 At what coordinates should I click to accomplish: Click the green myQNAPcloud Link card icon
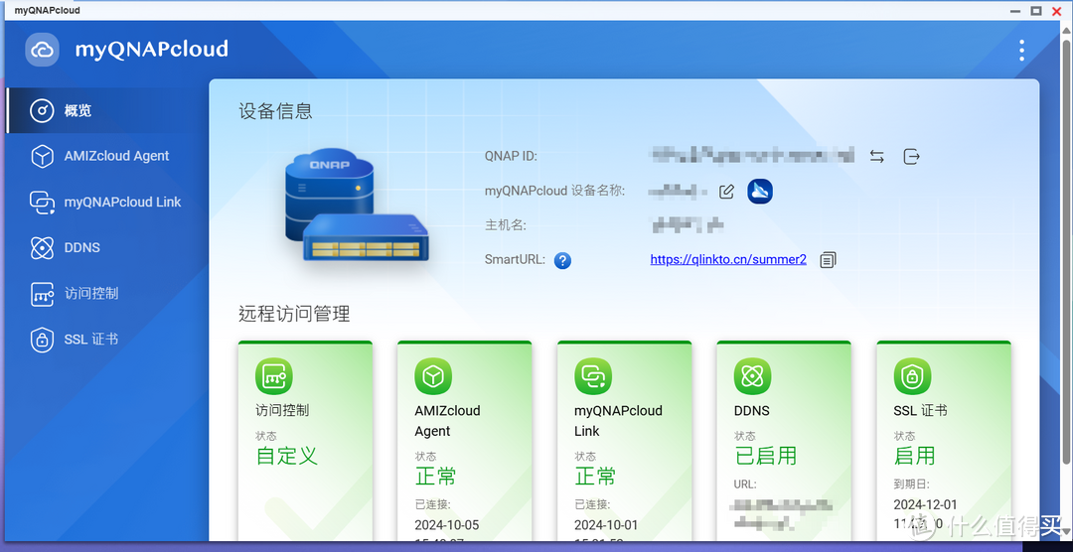click(592, 375)
